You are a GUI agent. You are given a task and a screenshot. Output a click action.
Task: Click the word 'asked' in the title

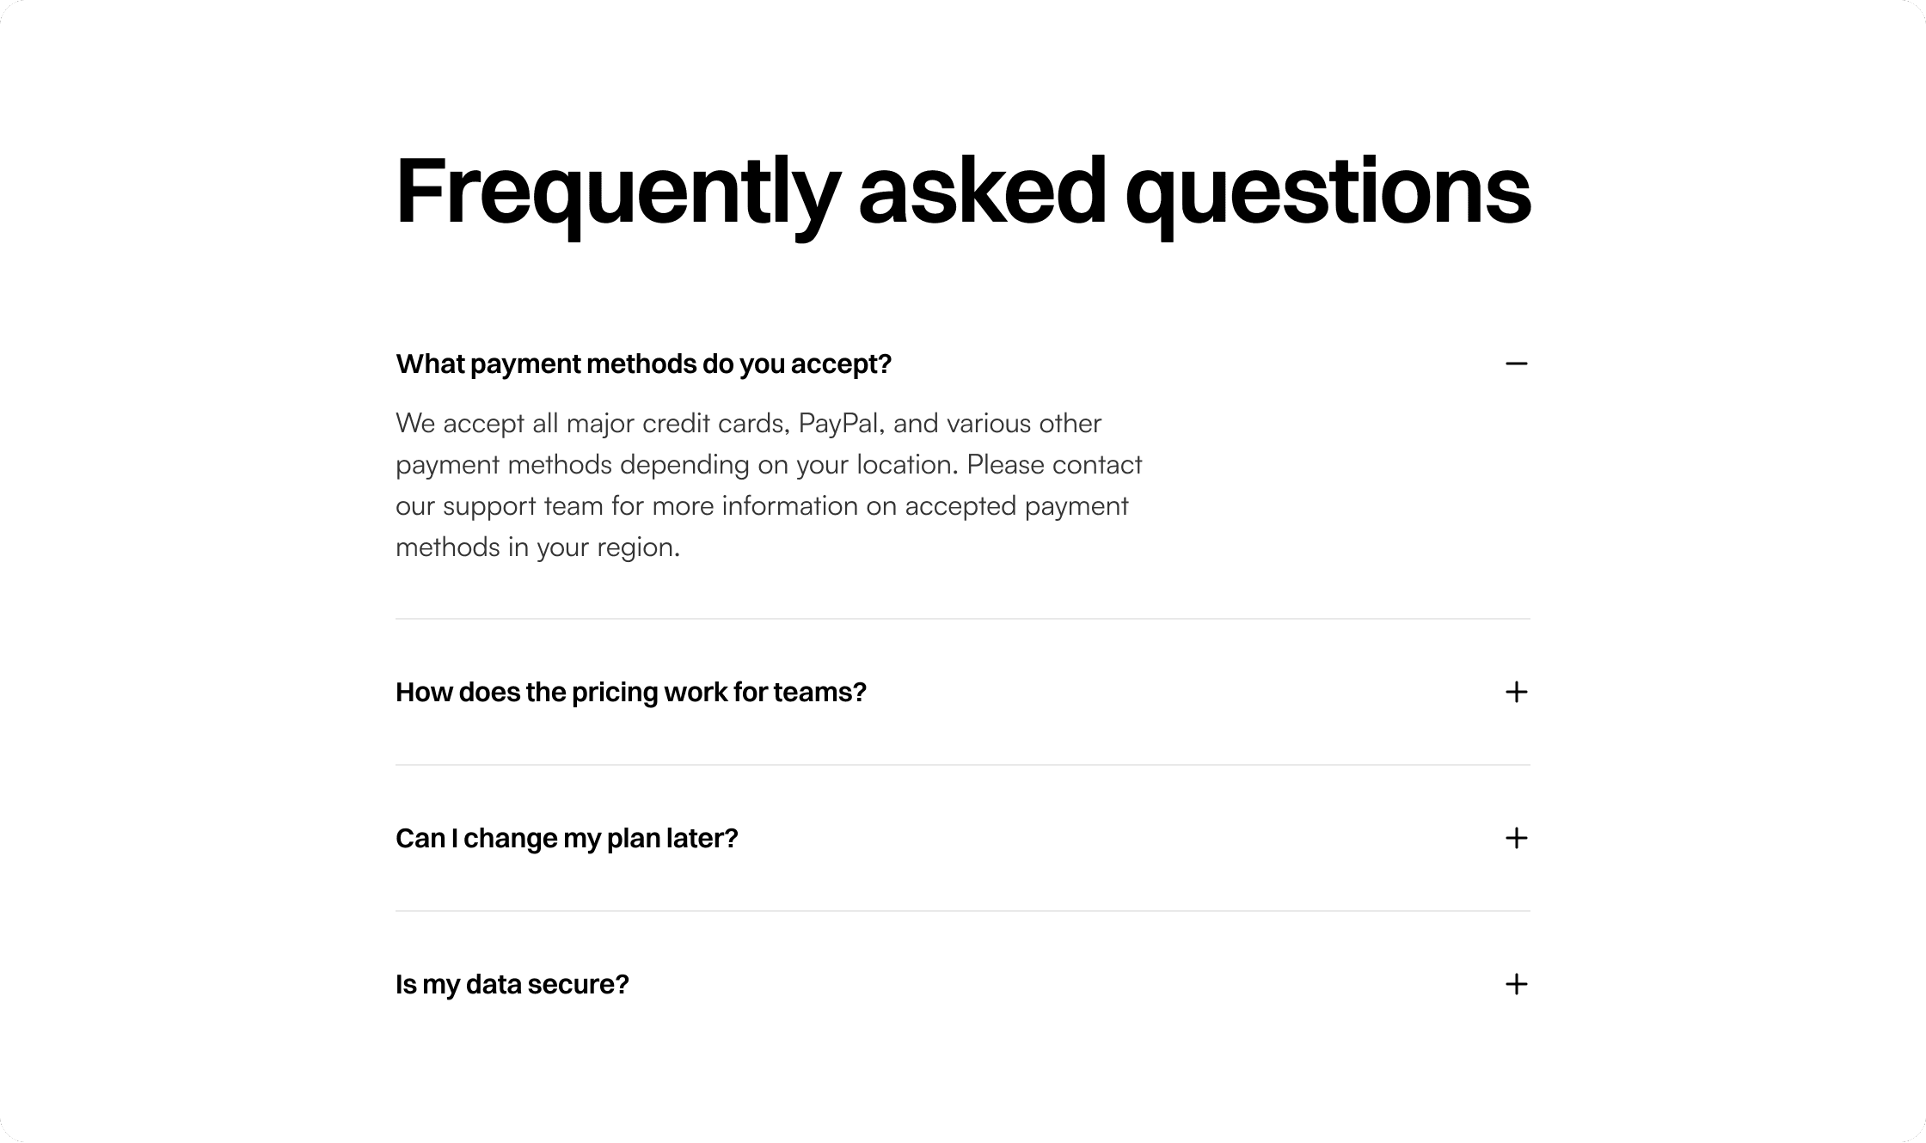point(982,191)
